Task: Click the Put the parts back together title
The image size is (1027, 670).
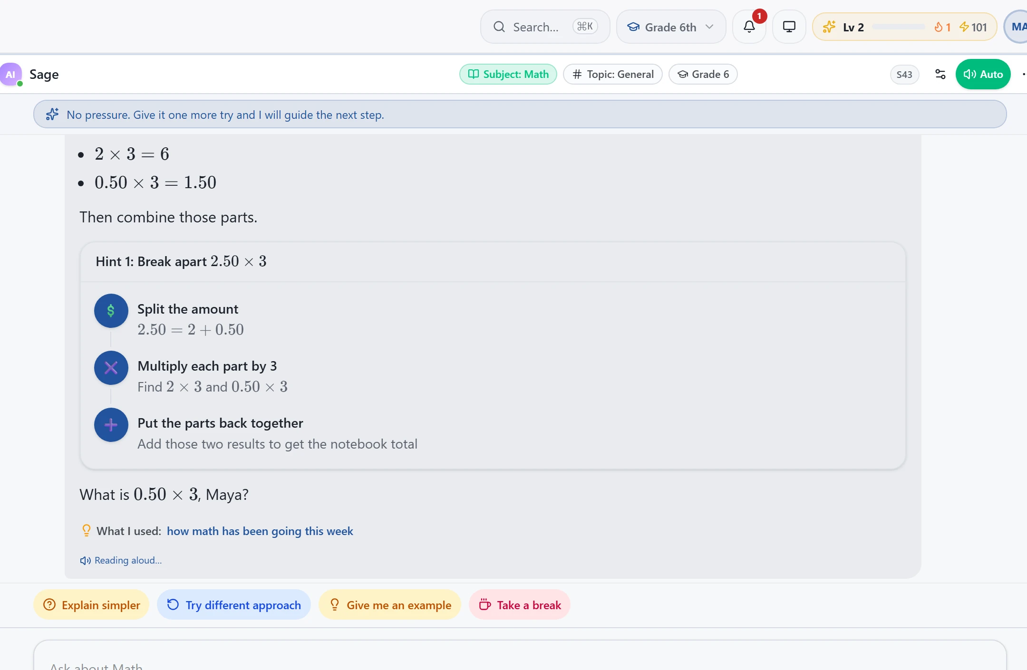Action: [220, 423]
